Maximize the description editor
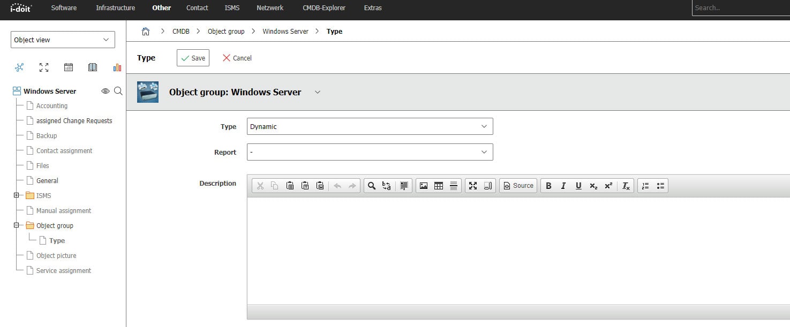 pyautogui.click(x=473, y=186)
